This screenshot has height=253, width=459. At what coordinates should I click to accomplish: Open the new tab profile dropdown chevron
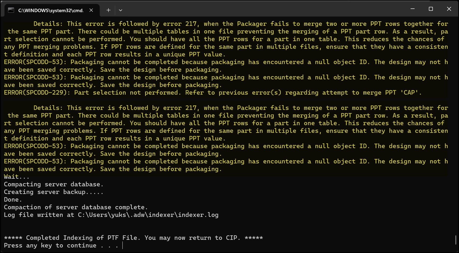pos(121,10)
